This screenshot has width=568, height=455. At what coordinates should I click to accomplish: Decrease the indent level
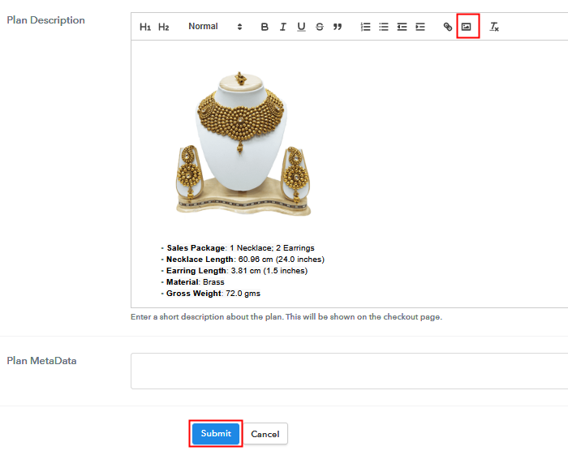[x=402, y=27]
